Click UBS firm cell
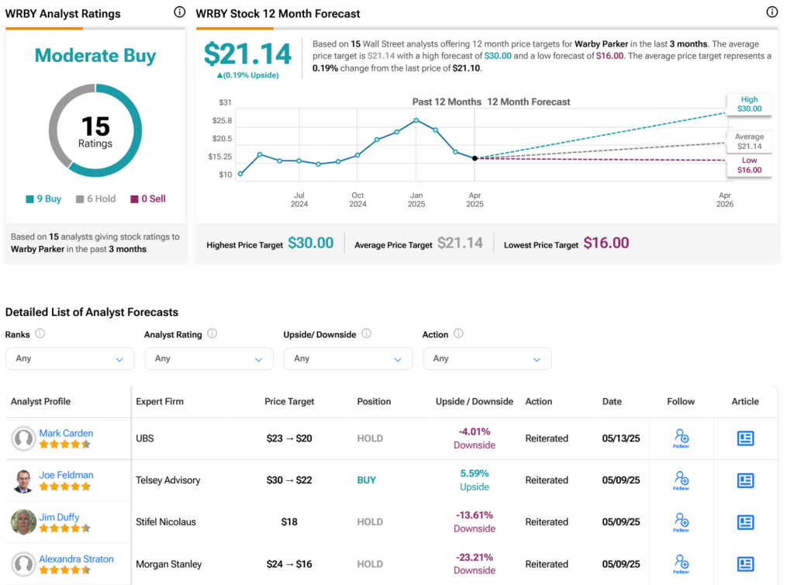794x585 pixels. (144, 438)
